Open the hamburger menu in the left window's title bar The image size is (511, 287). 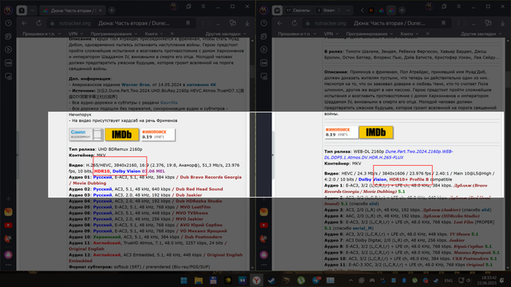203,6
